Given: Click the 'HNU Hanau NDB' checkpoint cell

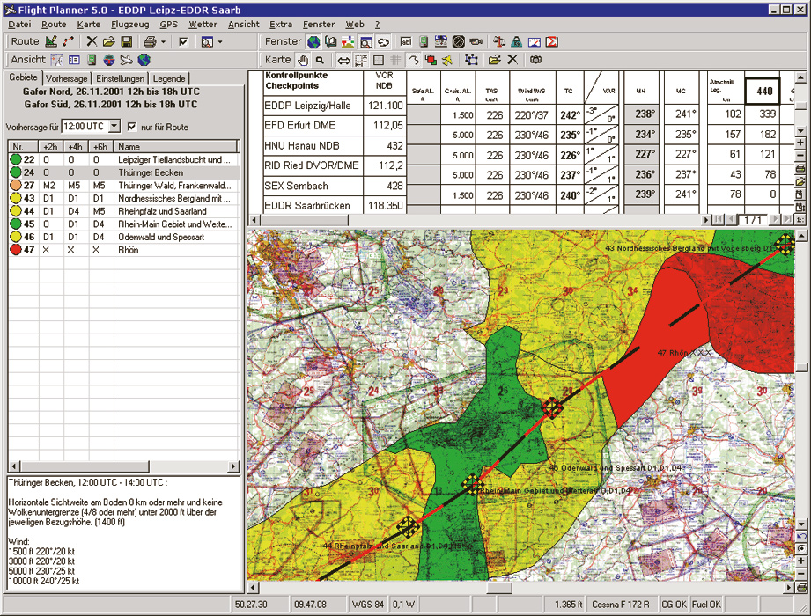Looking at the screenshot, I should [313, 146].
